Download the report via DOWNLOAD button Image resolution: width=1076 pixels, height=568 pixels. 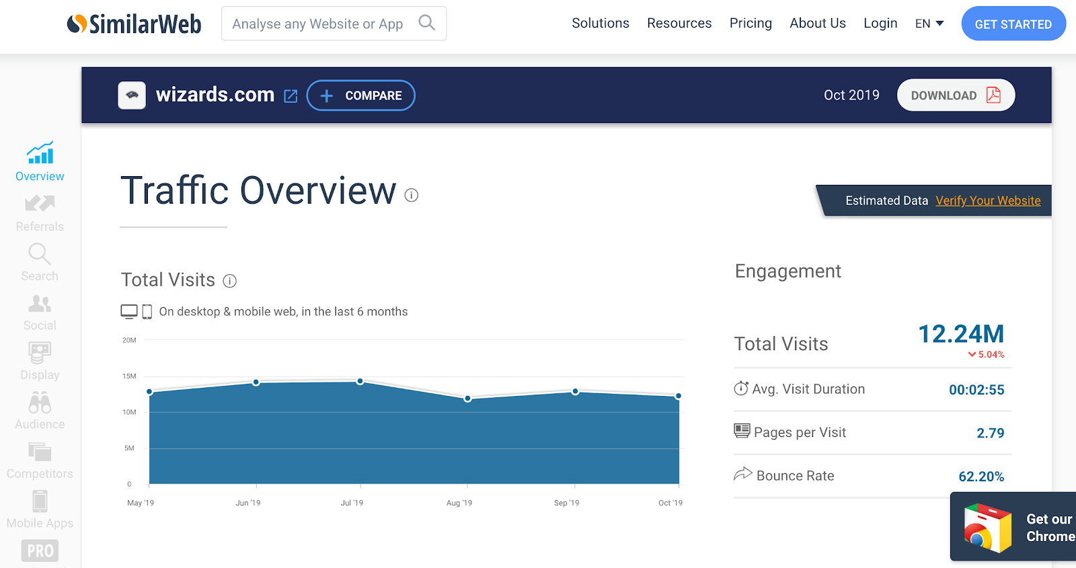(956, 95)
